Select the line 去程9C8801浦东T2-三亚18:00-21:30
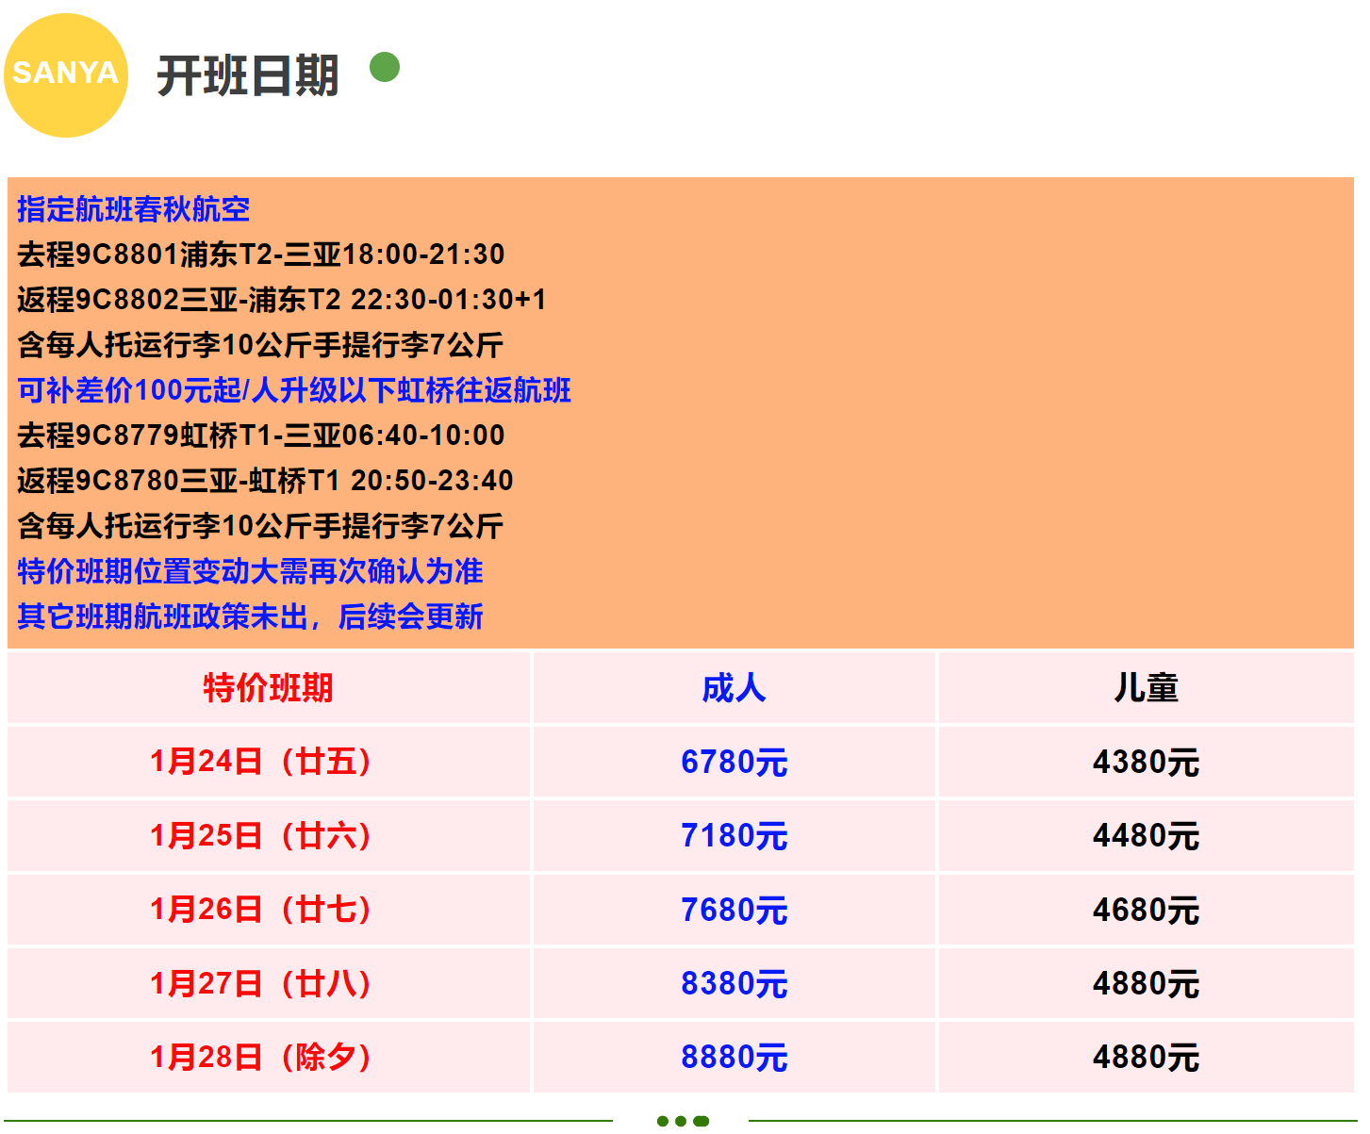The image size is (1370, 1134). pos(261,255)
